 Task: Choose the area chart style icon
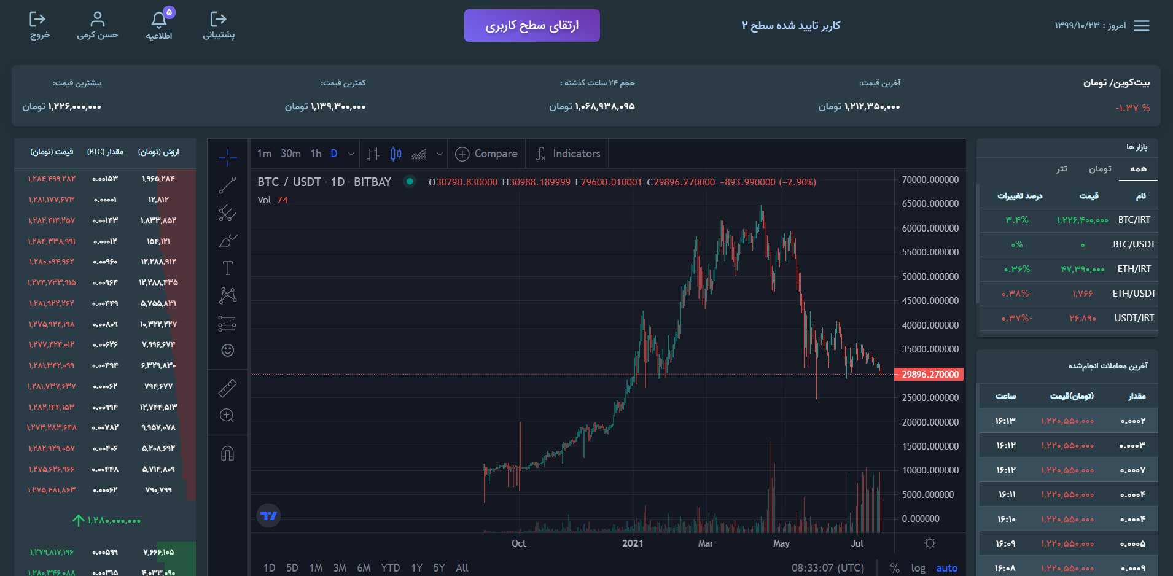tap(419, 154)
